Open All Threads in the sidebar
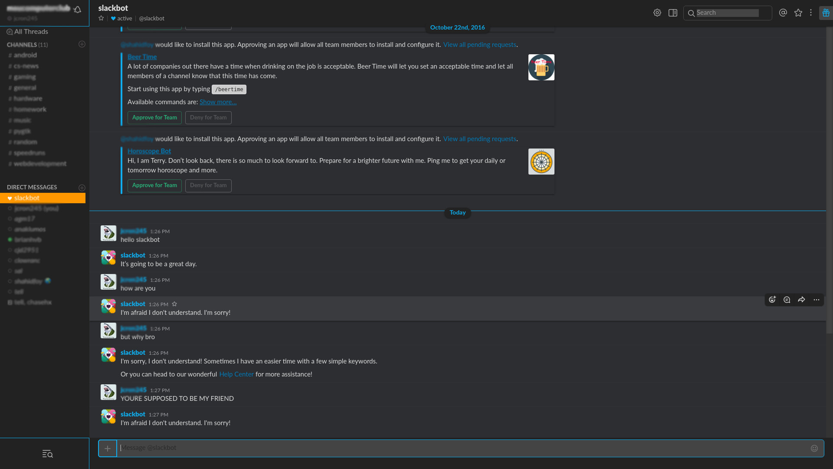 point(31,32)
